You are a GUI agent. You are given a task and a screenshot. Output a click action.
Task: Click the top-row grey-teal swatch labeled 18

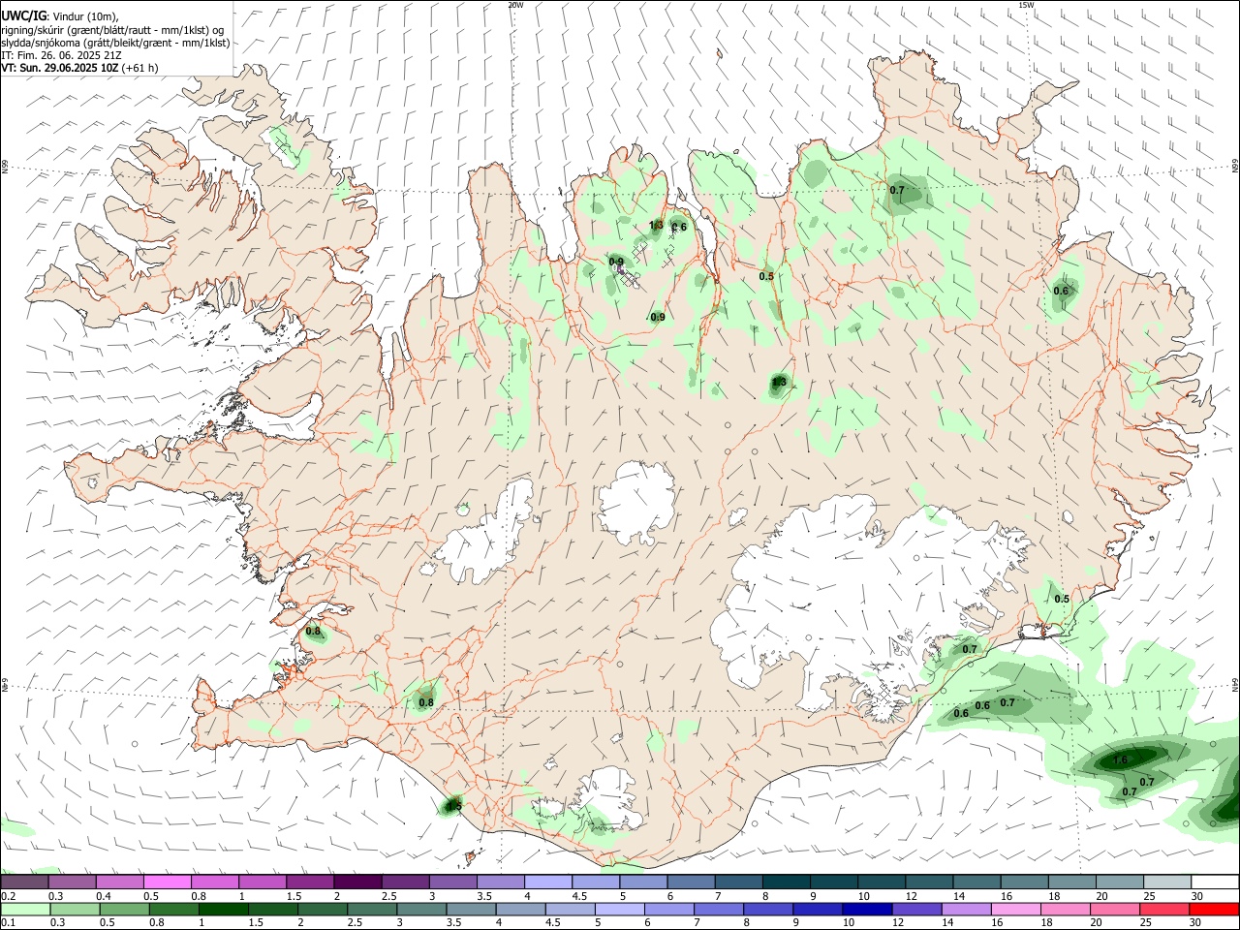tap(1070, 883)
